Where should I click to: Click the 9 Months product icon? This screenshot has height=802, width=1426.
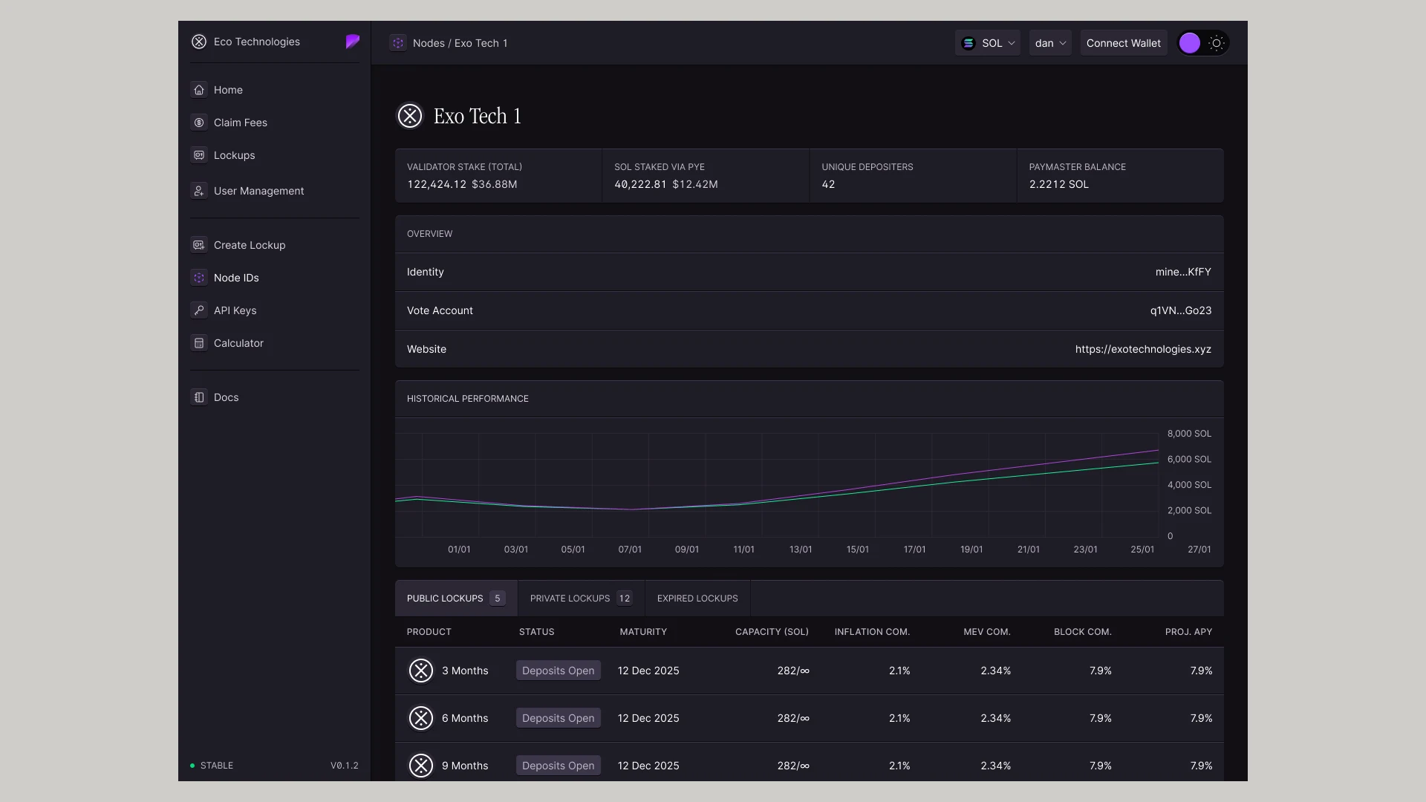click(421, 766)
